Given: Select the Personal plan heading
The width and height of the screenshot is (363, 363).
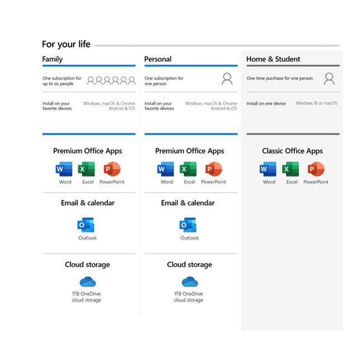Looking at the screenshot, I should tap(158, 59).
